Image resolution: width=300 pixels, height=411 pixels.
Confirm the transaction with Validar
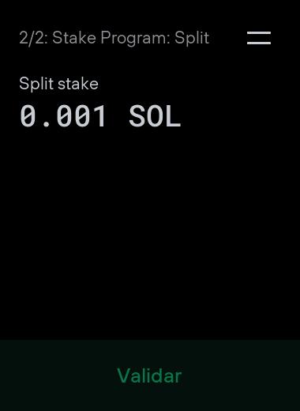pos(150,375)
